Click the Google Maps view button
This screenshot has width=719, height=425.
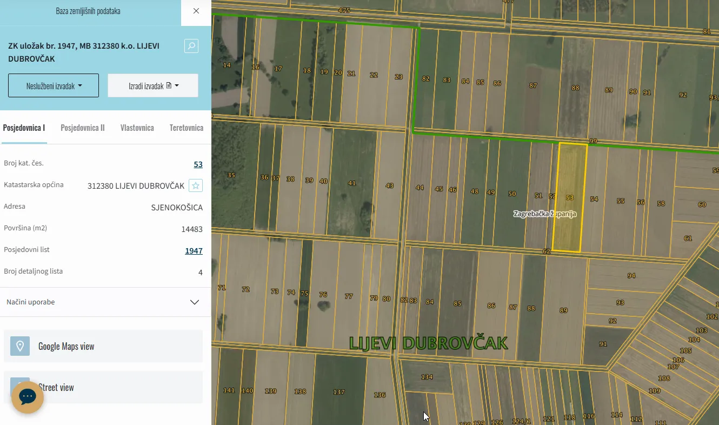pyautogui.click(x=103, y=346)
